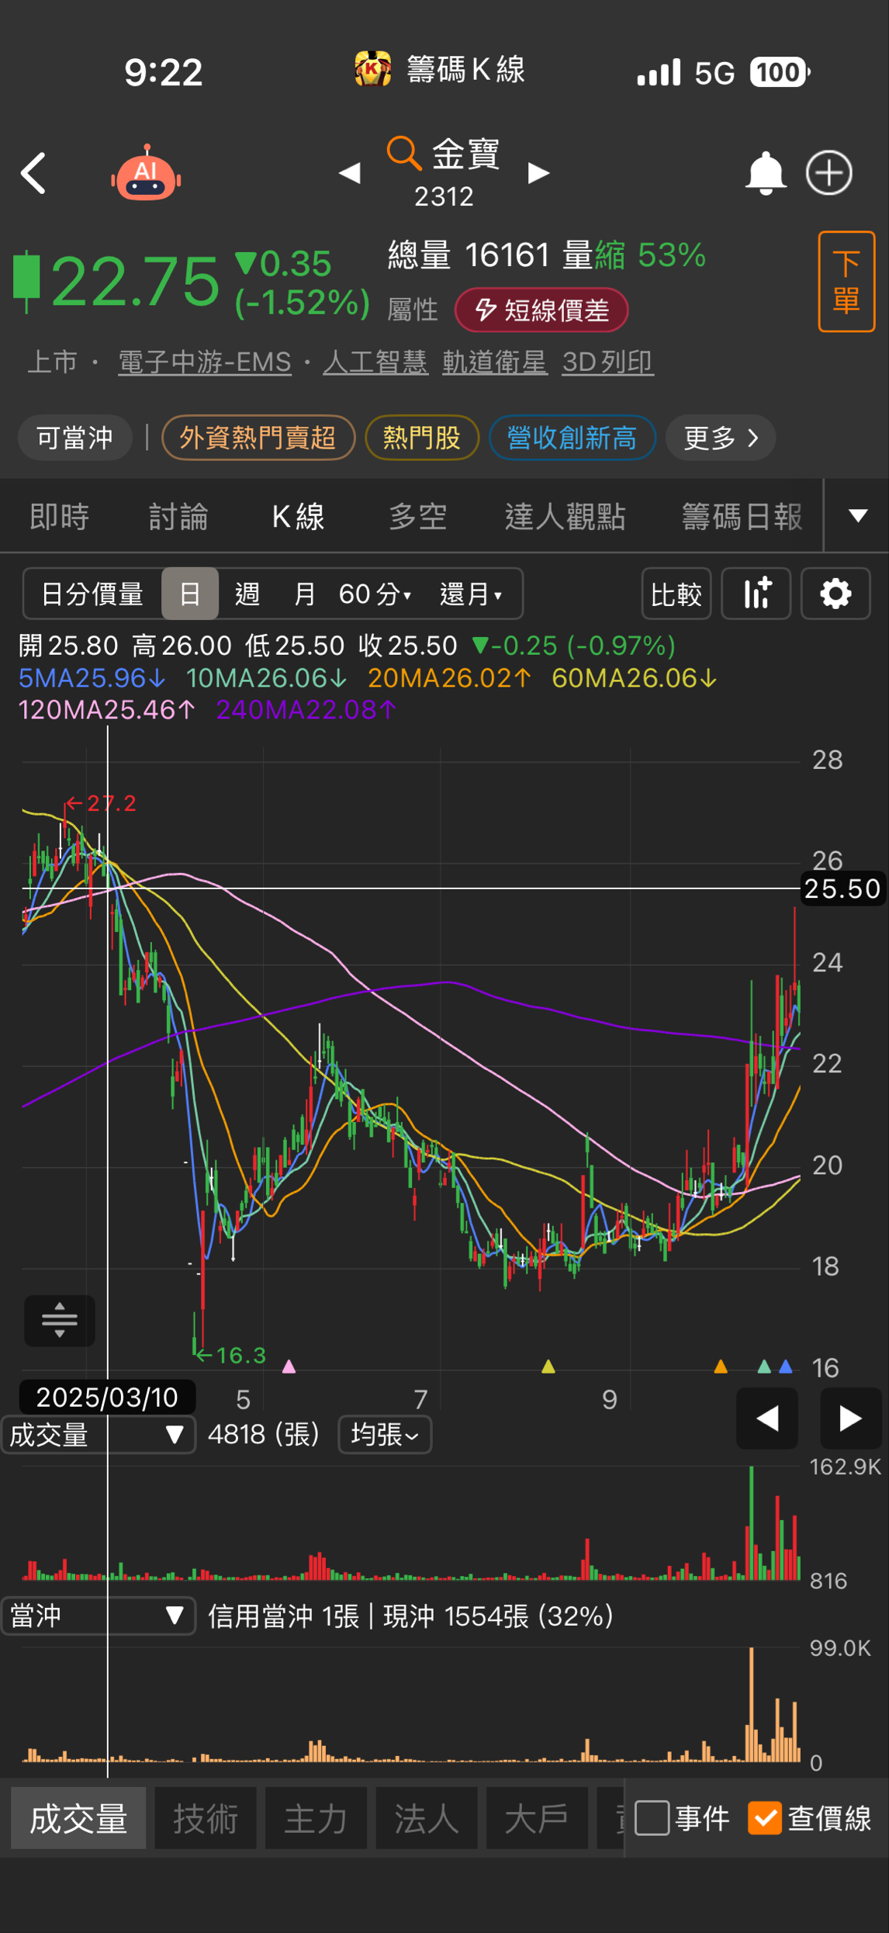889x1933 pixels.
Task: Open the AI robot assistant
Action: click(x=146, y=173)
